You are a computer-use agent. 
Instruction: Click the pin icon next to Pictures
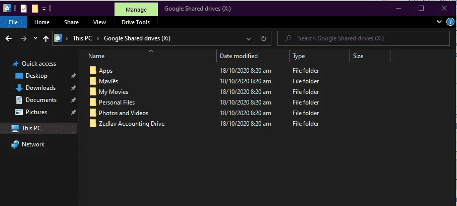click(x=74, y=112)
